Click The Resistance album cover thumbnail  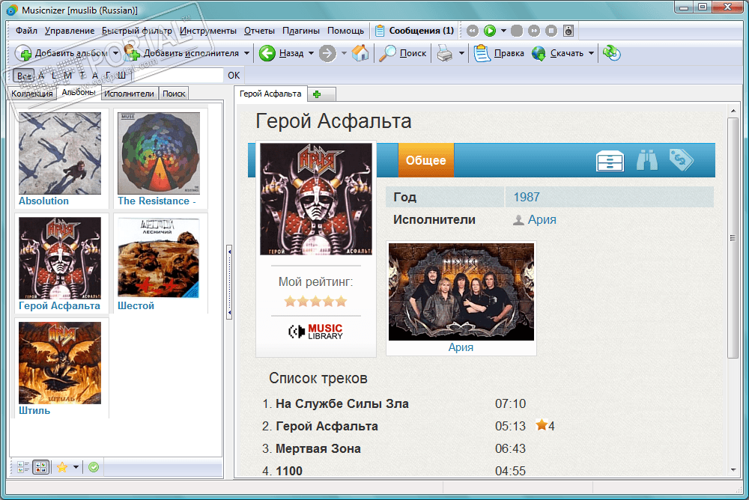[x=159, y=153]
